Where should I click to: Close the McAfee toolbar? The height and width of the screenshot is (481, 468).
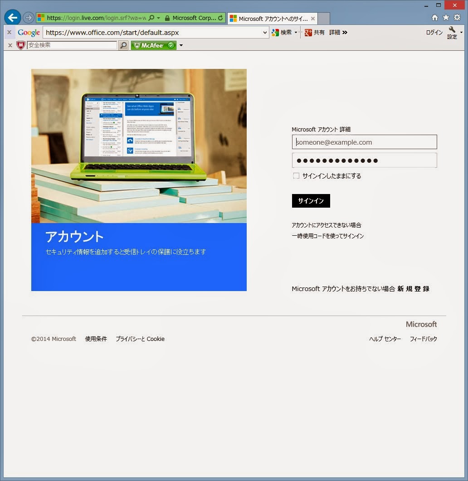pos(10,45)
